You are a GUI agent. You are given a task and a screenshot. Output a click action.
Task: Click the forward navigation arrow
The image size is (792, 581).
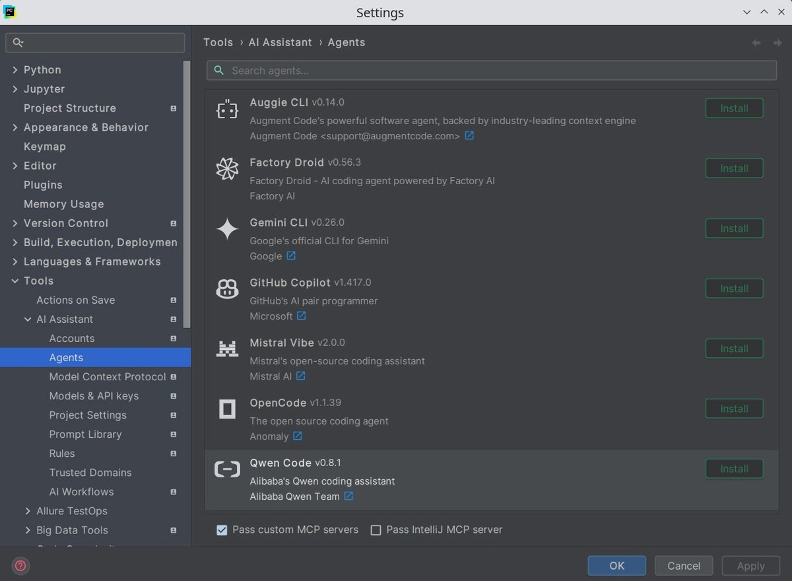click(777, 43)
